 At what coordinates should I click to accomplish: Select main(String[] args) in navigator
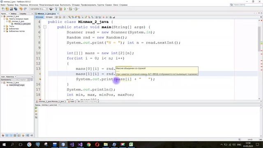16,85
